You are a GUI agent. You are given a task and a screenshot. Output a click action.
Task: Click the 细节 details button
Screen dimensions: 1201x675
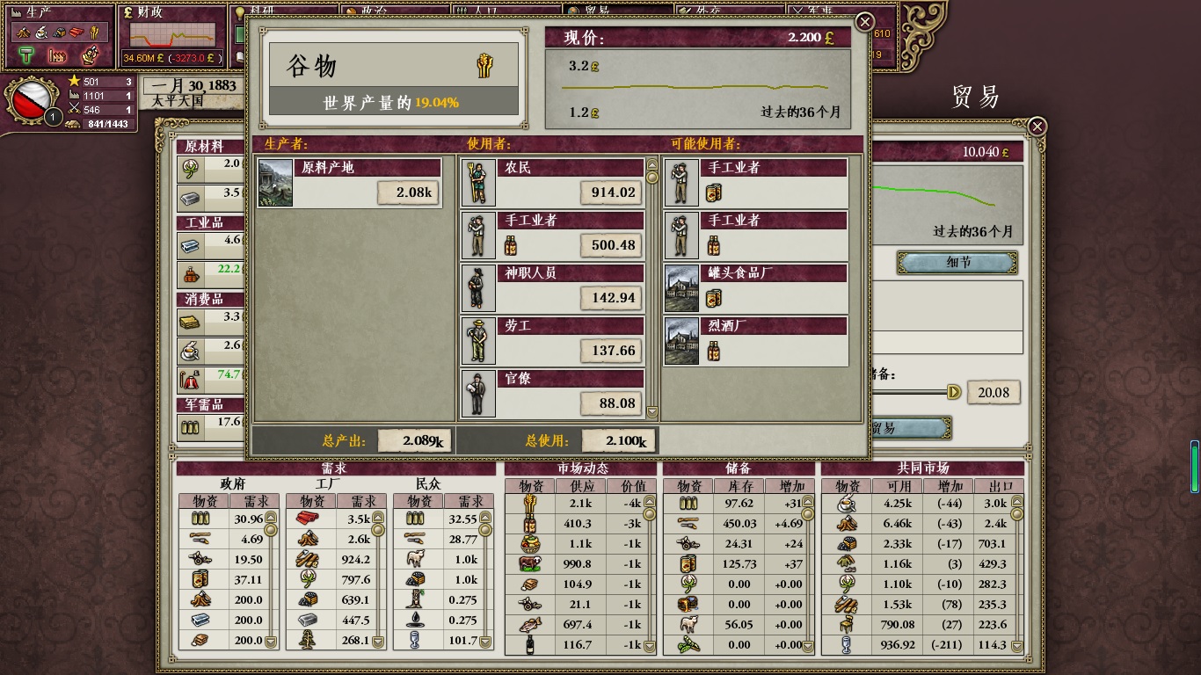[x=957, y=262]
